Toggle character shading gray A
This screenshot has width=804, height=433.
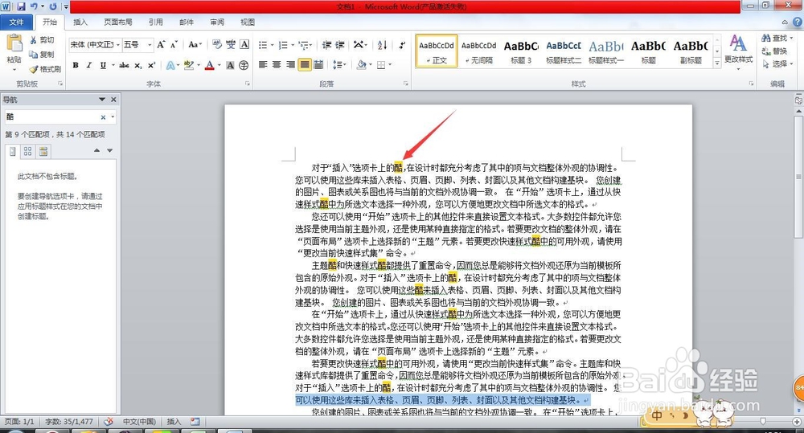230,65
